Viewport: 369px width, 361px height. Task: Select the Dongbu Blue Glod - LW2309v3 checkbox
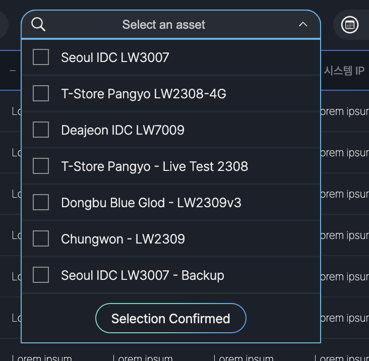(41, 202)
